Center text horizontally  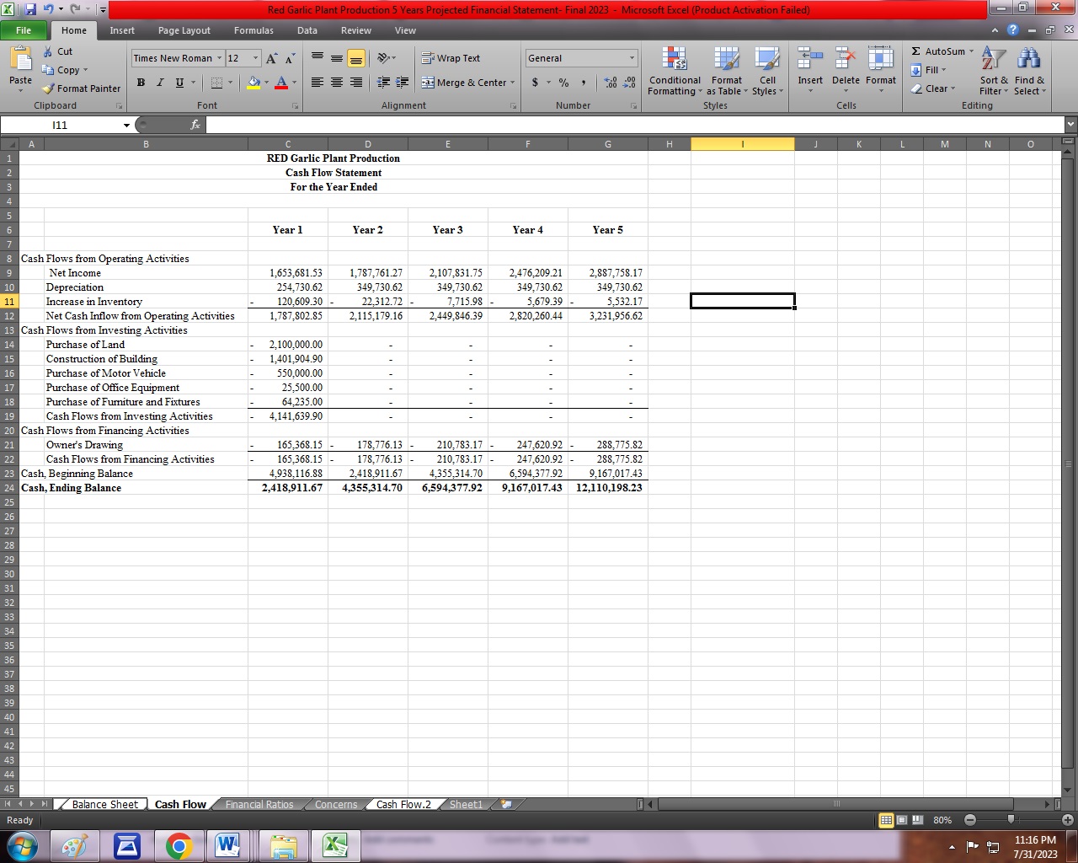337,83
